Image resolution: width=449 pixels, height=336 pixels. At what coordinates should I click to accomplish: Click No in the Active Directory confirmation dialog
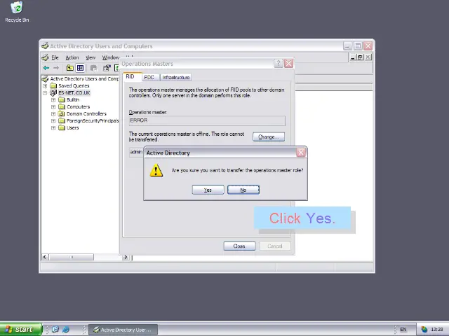(x=243, y=190)
